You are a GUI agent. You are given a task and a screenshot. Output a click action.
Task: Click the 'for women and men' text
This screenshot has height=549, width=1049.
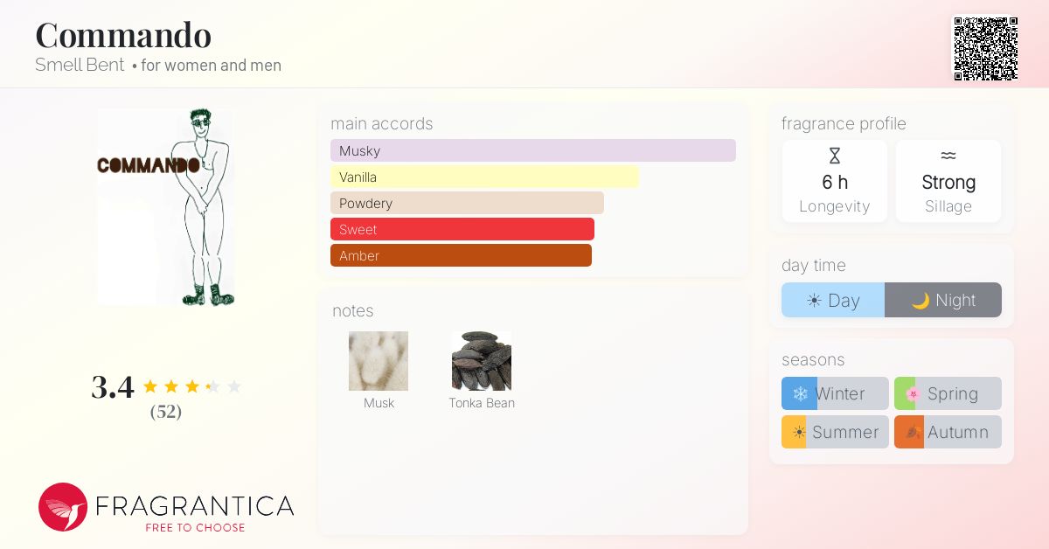click(211, 66)
